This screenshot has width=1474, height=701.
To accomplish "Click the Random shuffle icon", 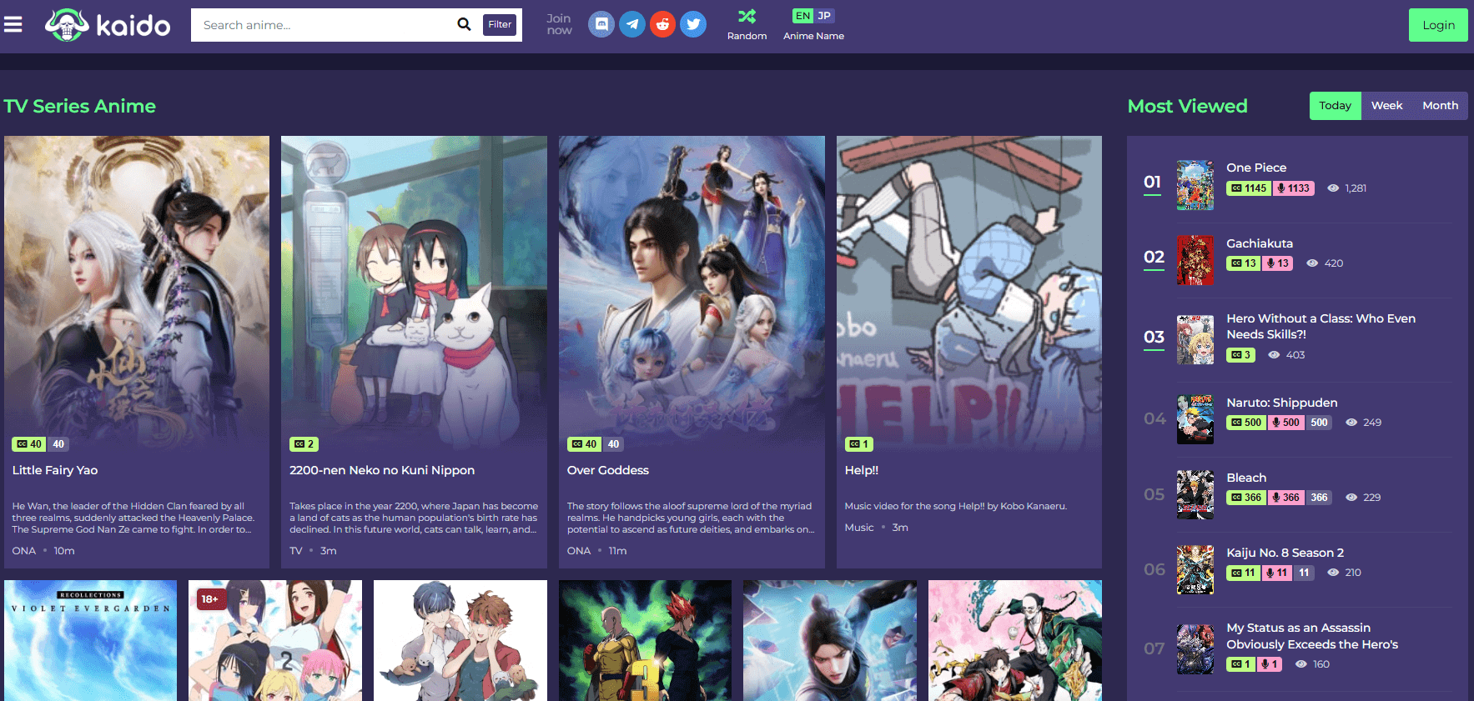I will (747, 16).
